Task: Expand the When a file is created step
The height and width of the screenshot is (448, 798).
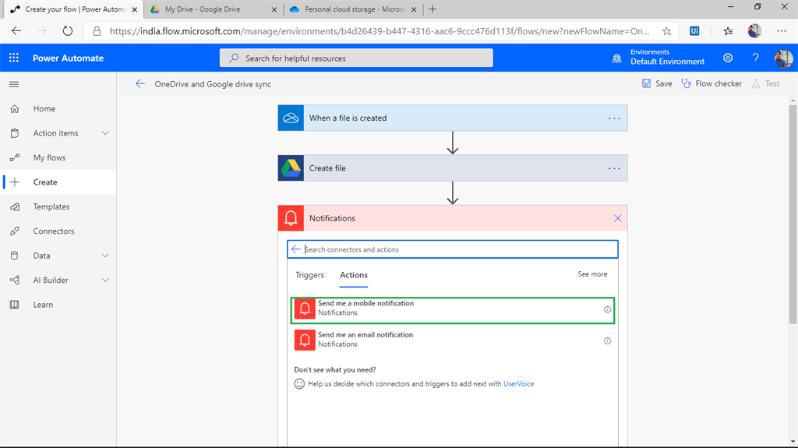Action: pyautogui.click(x=453, y=118)
